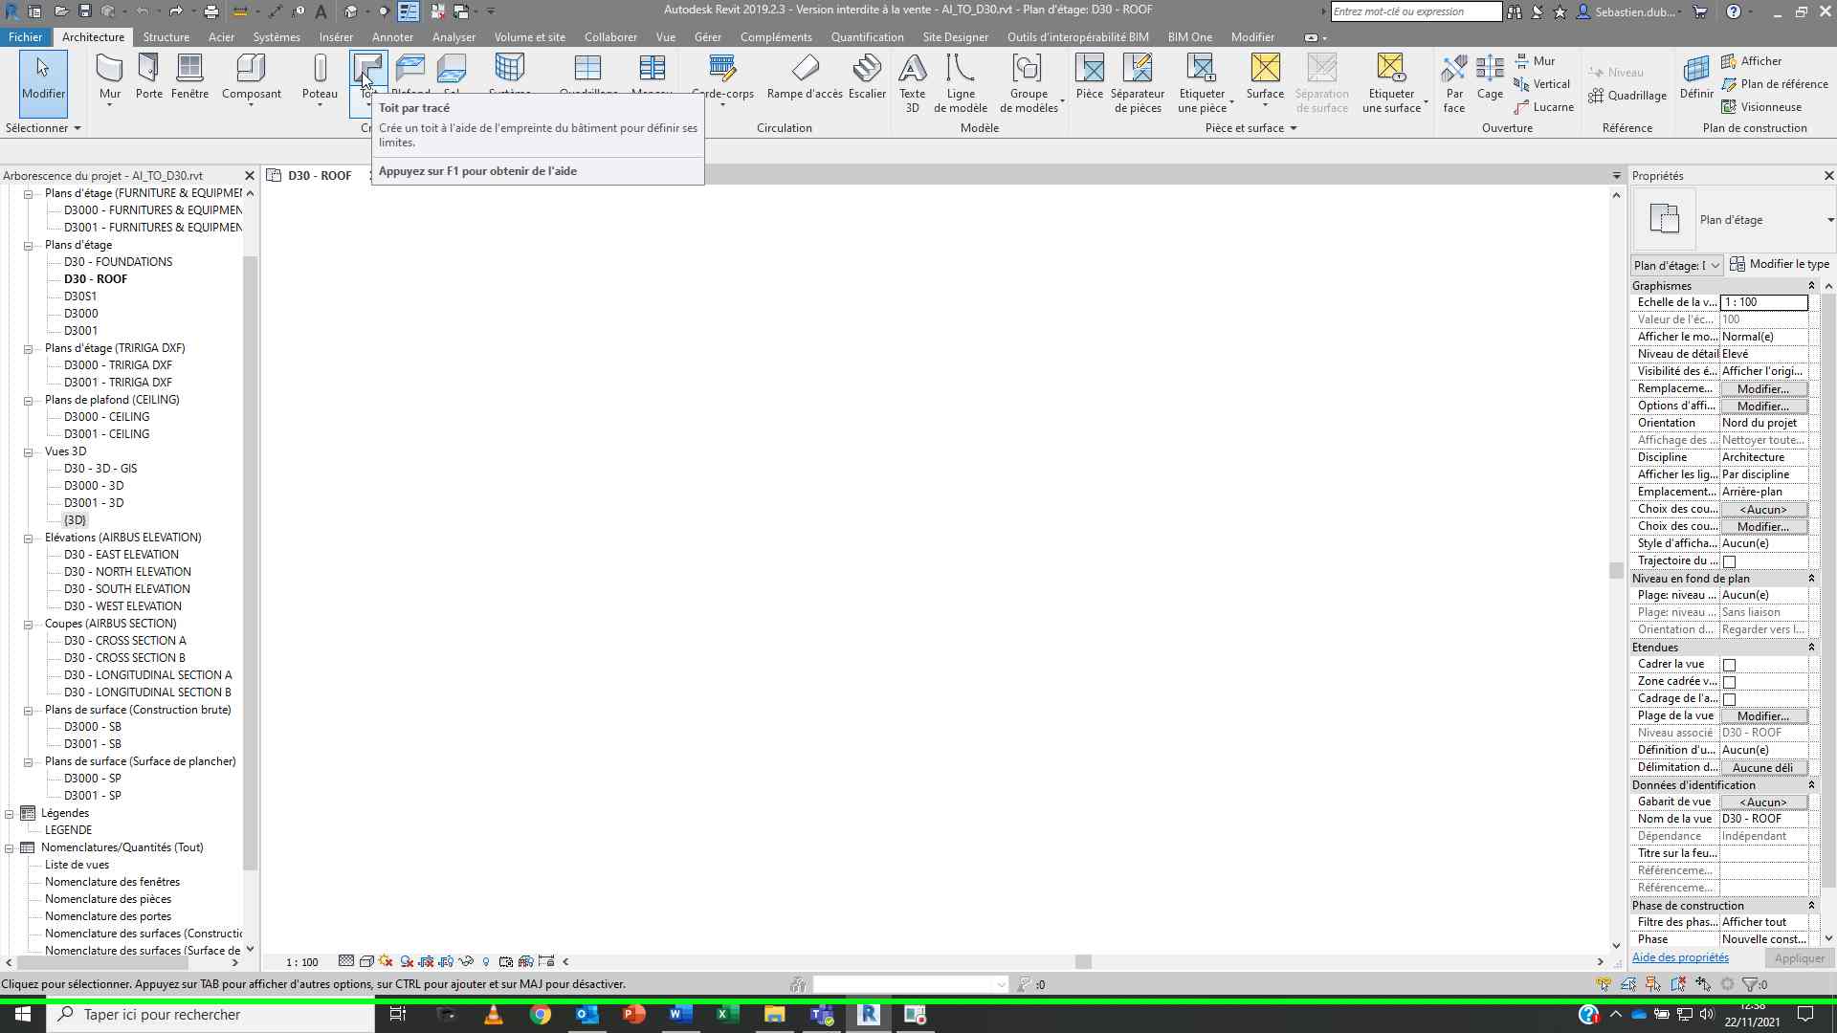Image resolution: width=1837 pixels, height=1033 pixels.
Task: Click the Echelle de la vue 1 : 100 field
Action: click(1763, 302)
